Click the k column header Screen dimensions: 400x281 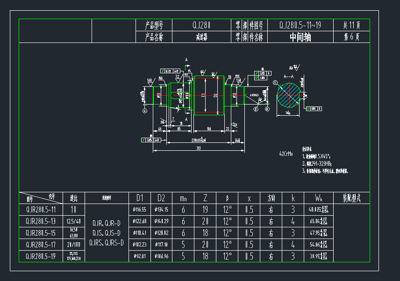click(293, 198)
